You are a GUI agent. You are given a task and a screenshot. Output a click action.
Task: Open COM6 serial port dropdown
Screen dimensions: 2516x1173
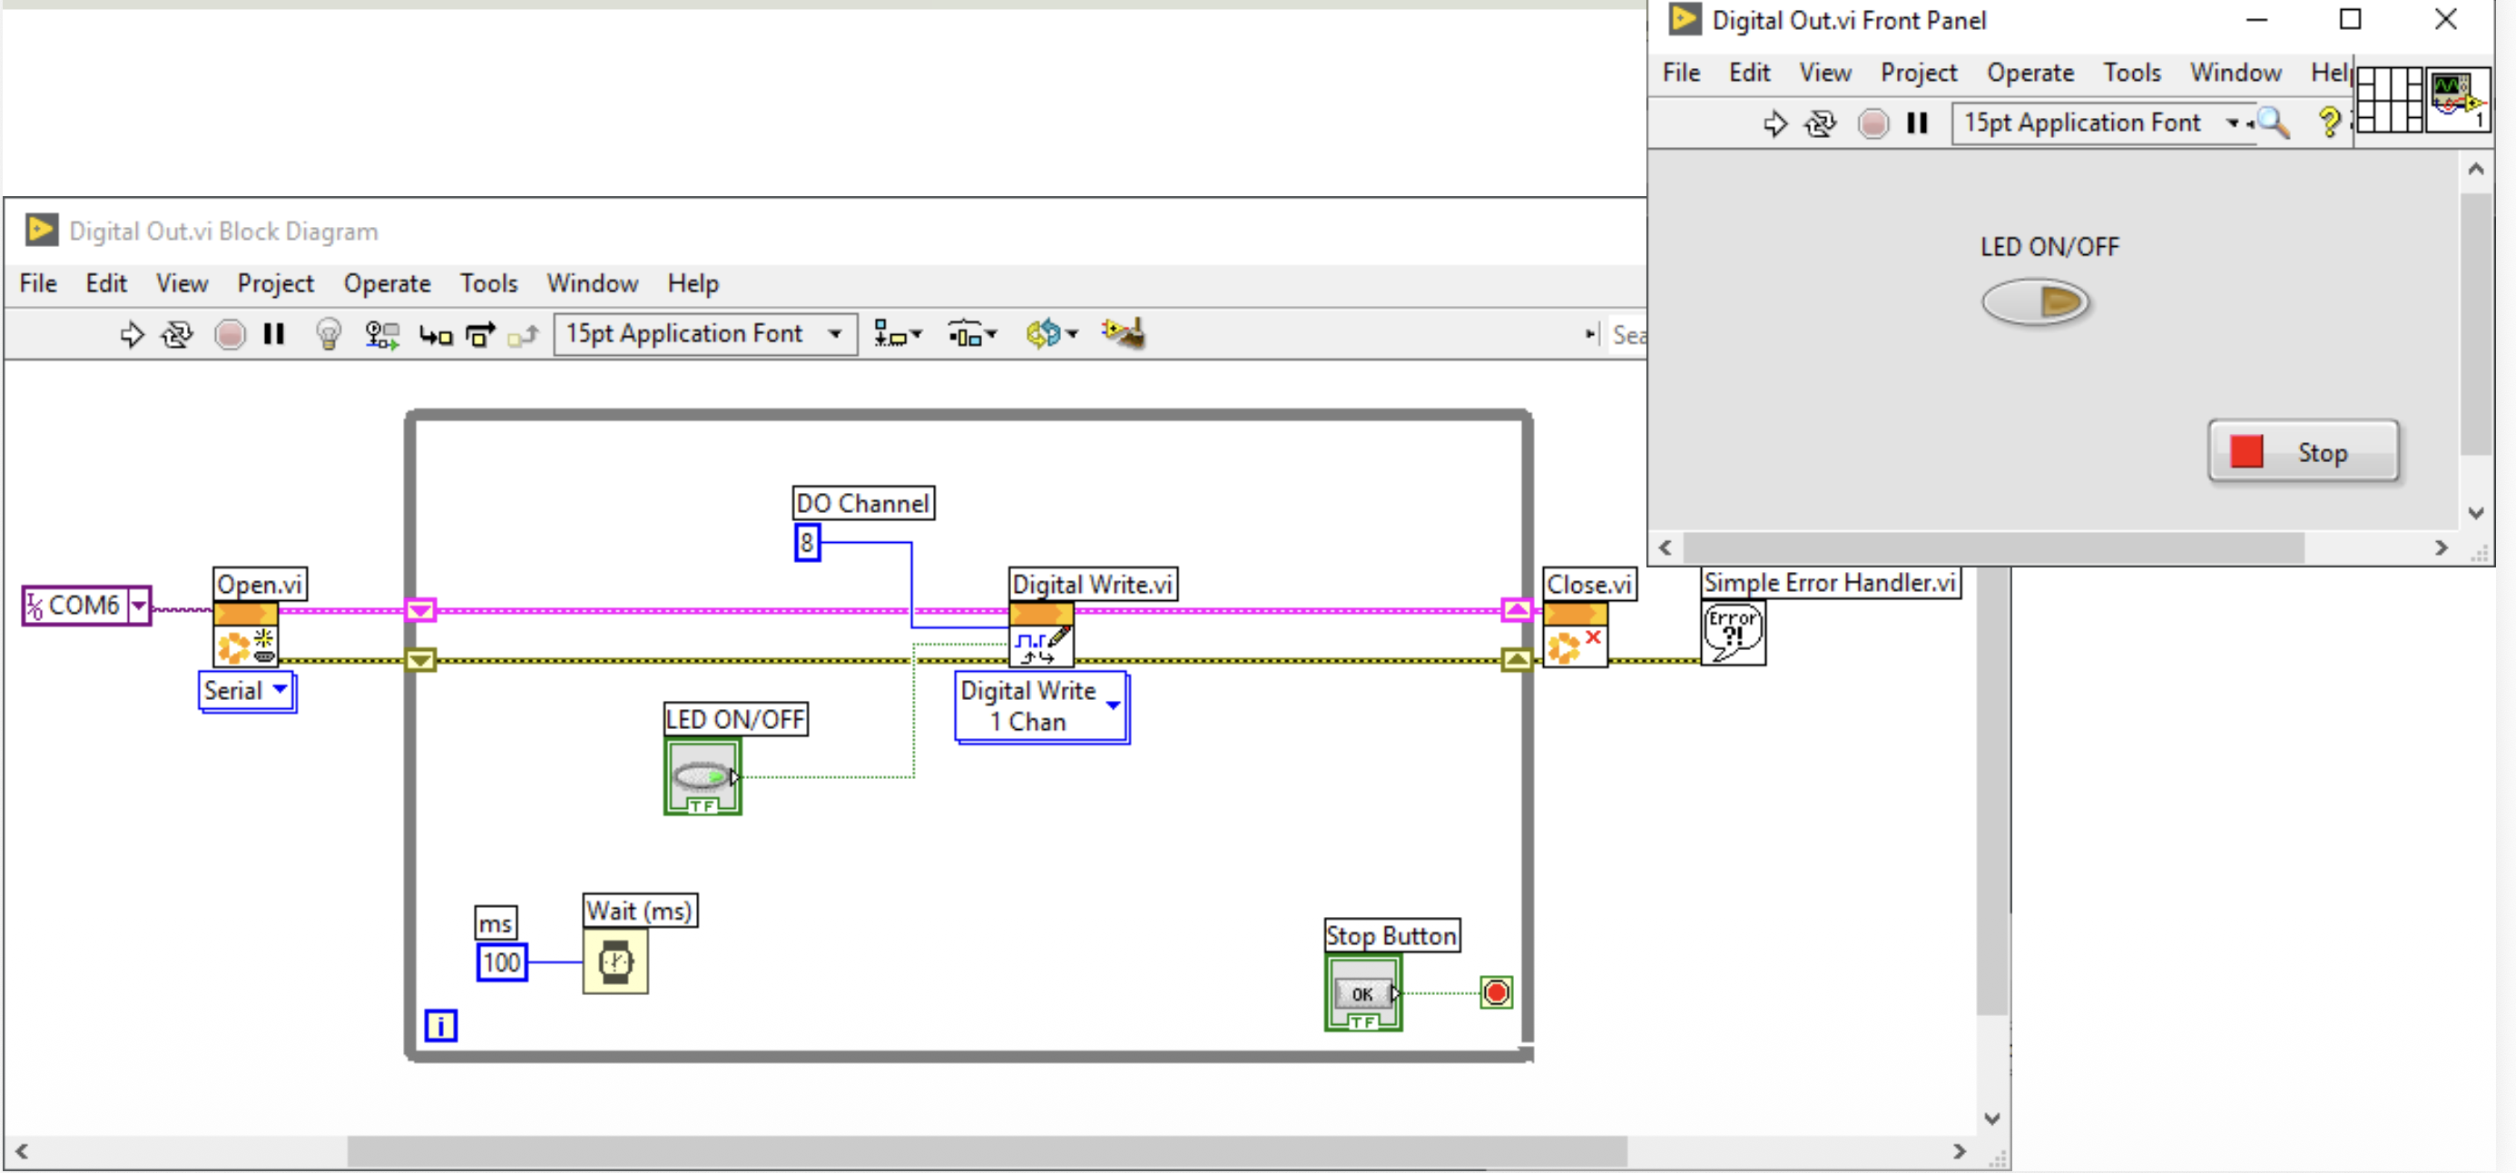pyautogui.click(x=140, y=606)
